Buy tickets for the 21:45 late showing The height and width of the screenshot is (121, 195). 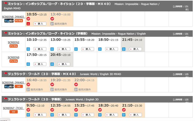136,49
